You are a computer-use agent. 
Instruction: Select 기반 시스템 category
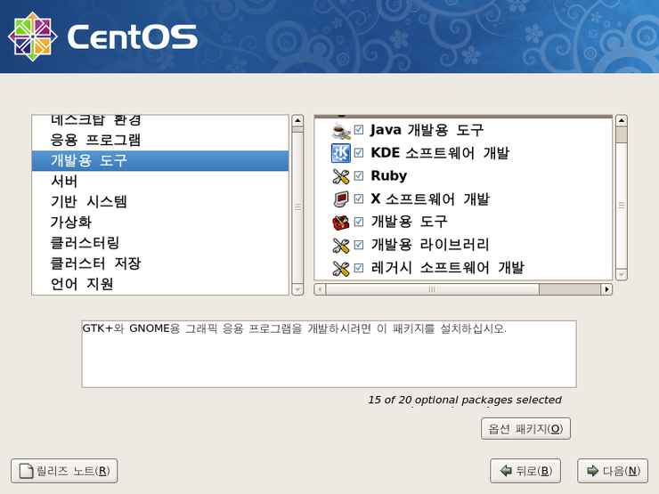tap(160, 202)
